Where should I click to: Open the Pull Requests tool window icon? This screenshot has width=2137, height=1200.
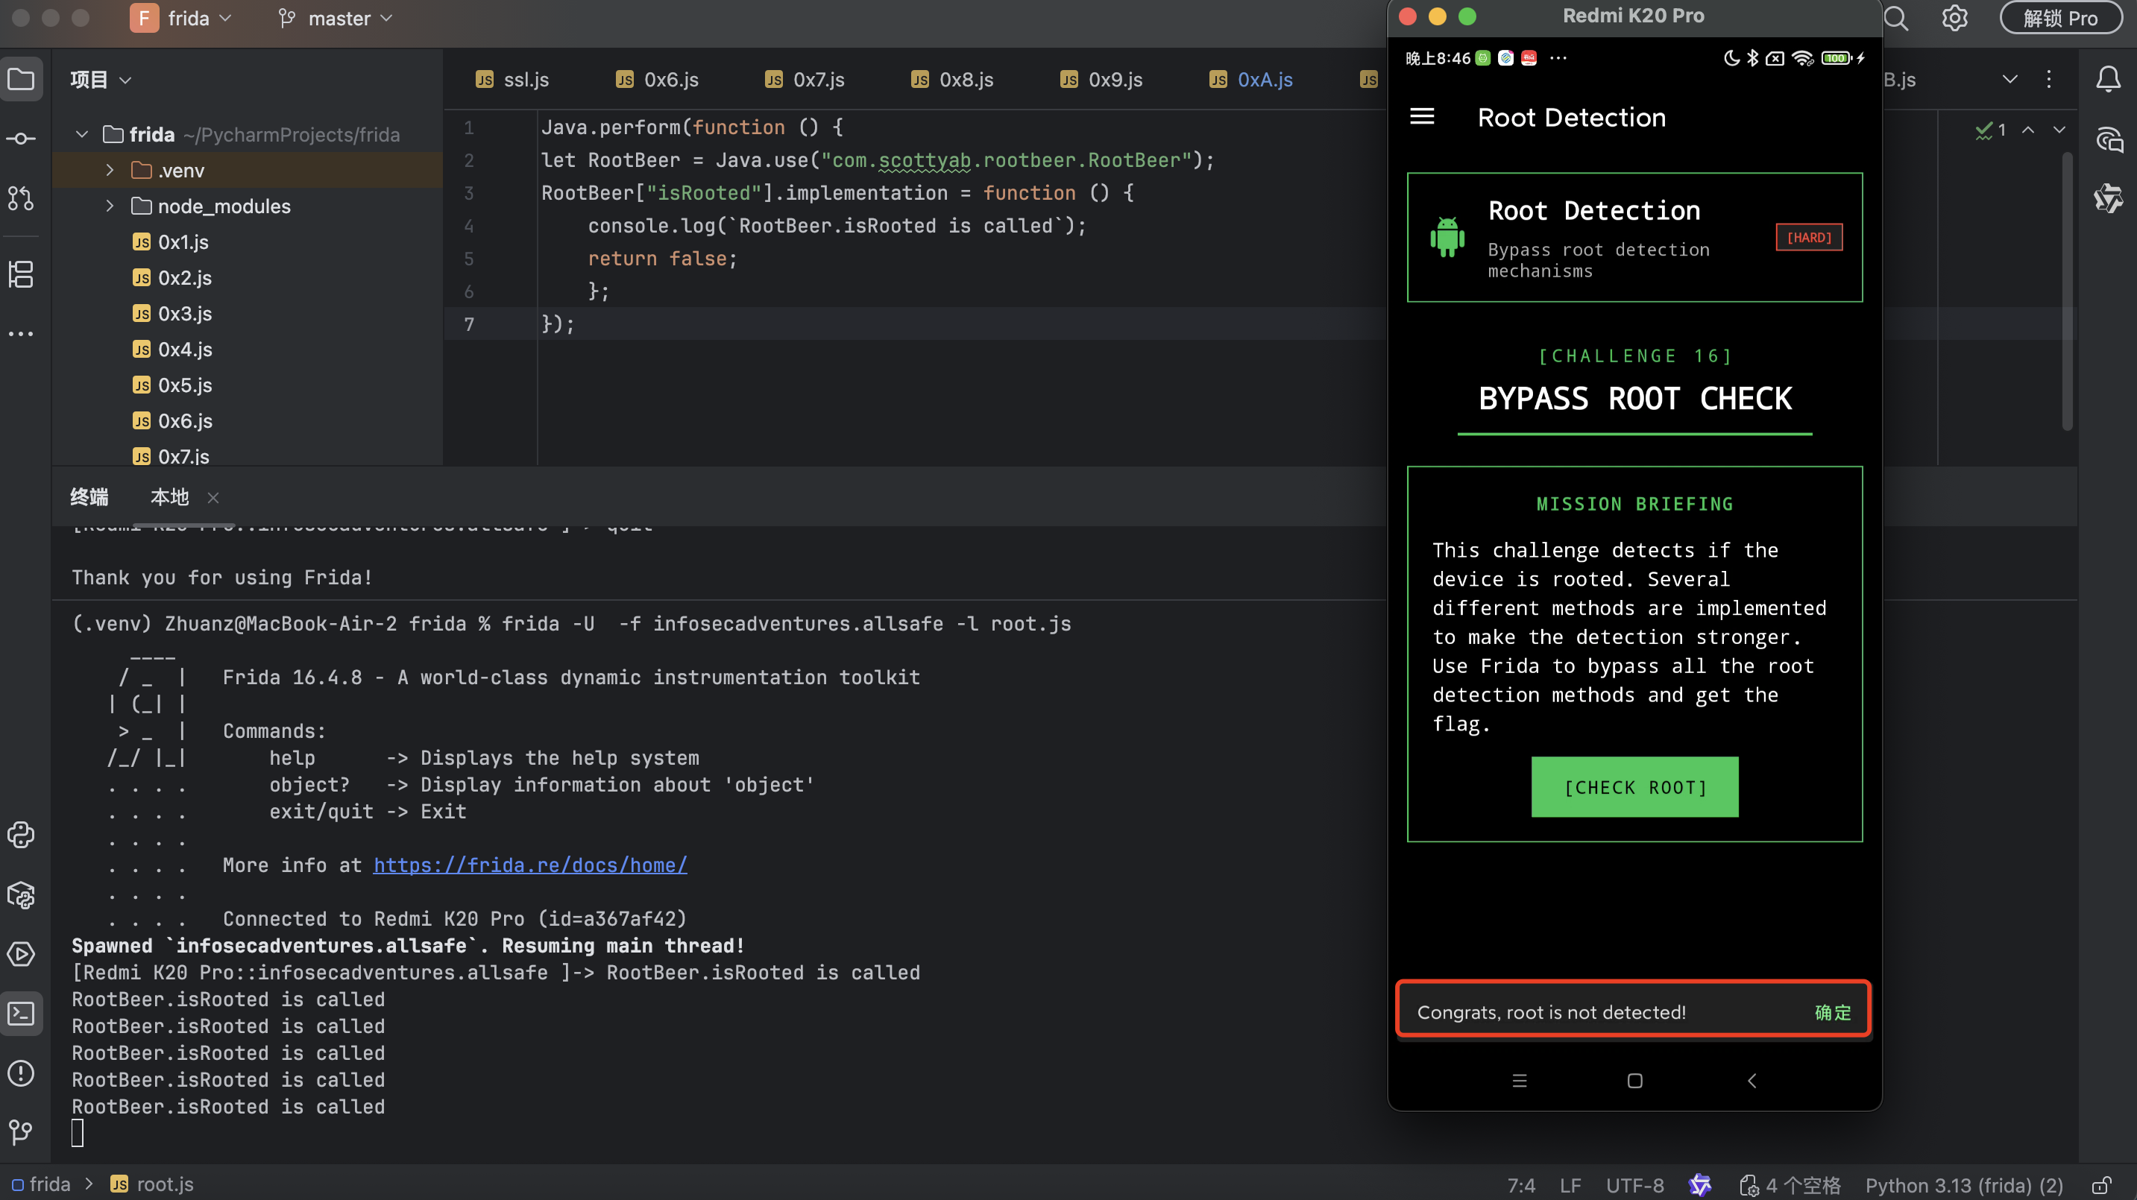(x=21, y=198)
